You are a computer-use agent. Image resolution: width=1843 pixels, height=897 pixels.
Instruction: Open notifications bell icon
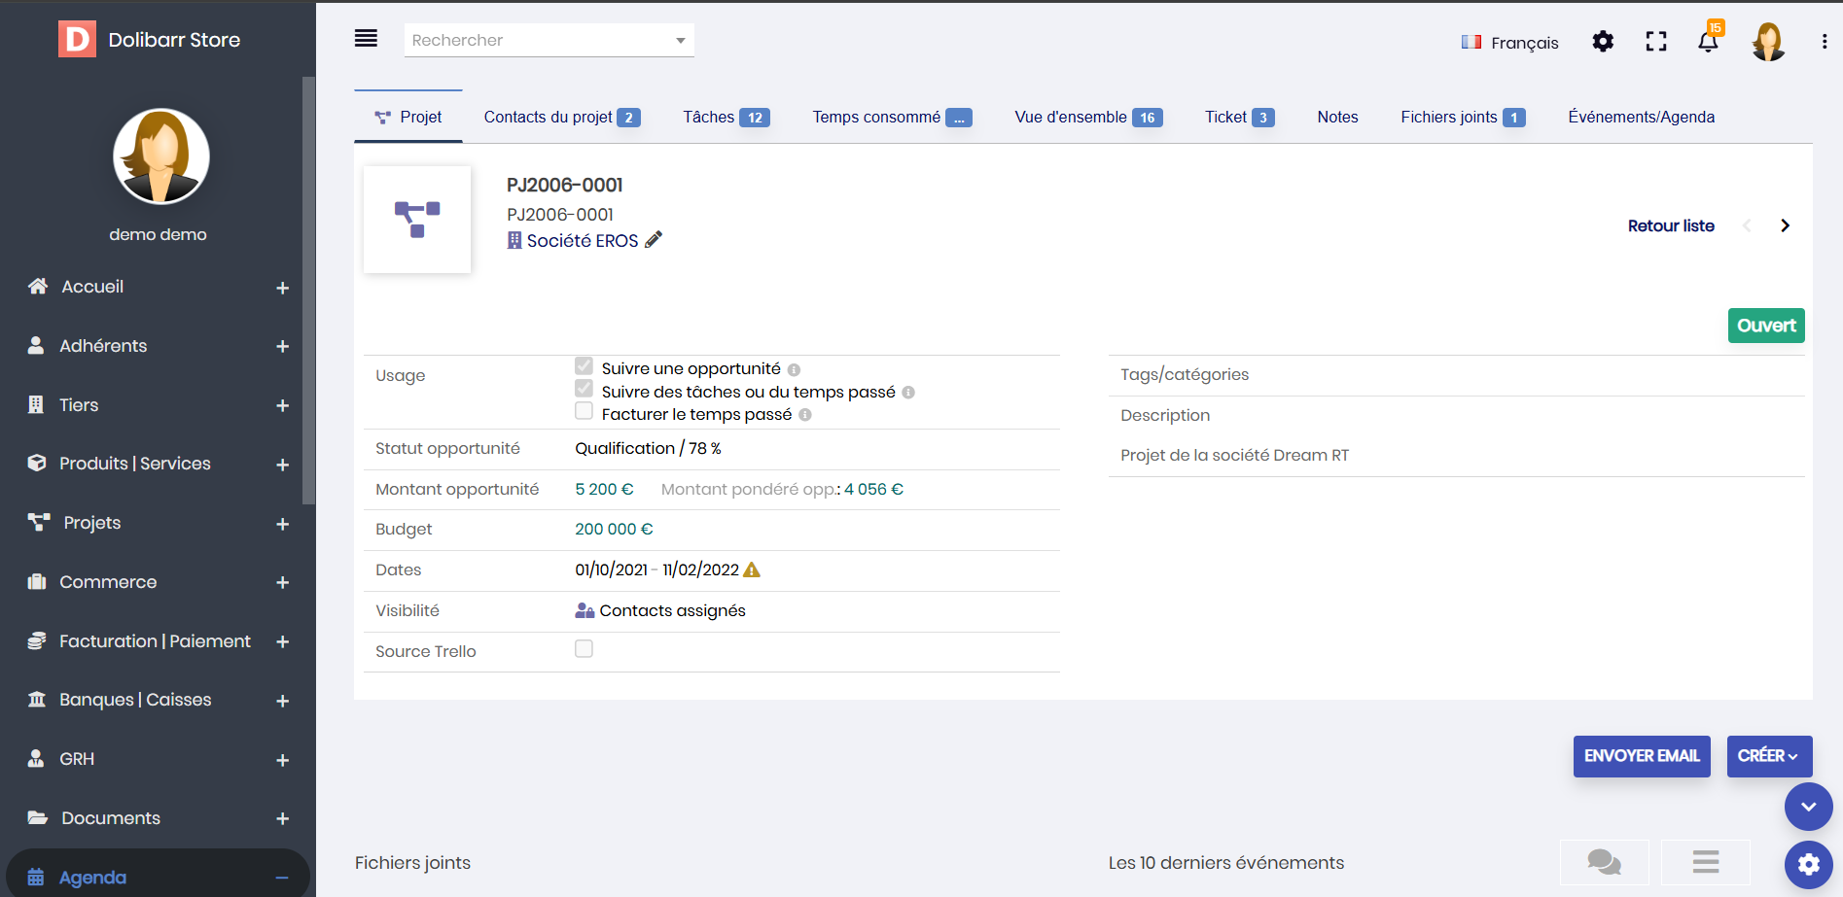[1708, 42]
